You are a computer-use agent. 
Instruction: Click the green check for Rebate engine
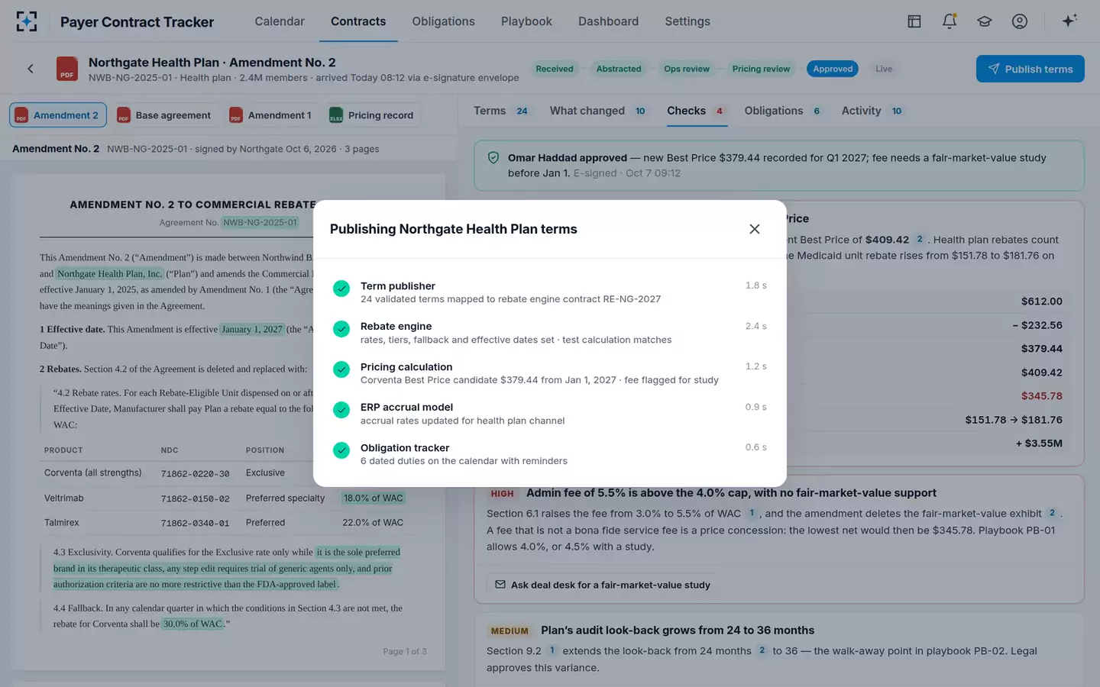click(x=341, y=329)
